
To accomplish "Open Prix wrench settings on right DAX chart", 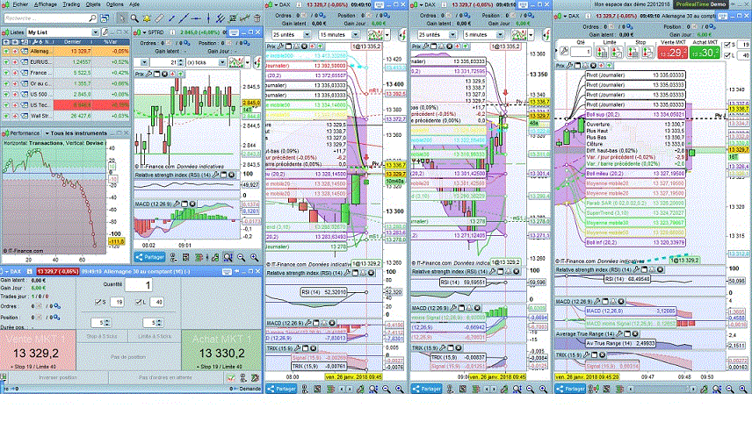I will (x=570, y=66).
